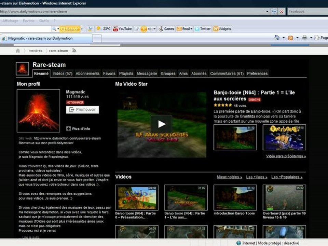Open the Widgets toolbar button
This screenshot has width=328, height=246.
tap(222, 29)
